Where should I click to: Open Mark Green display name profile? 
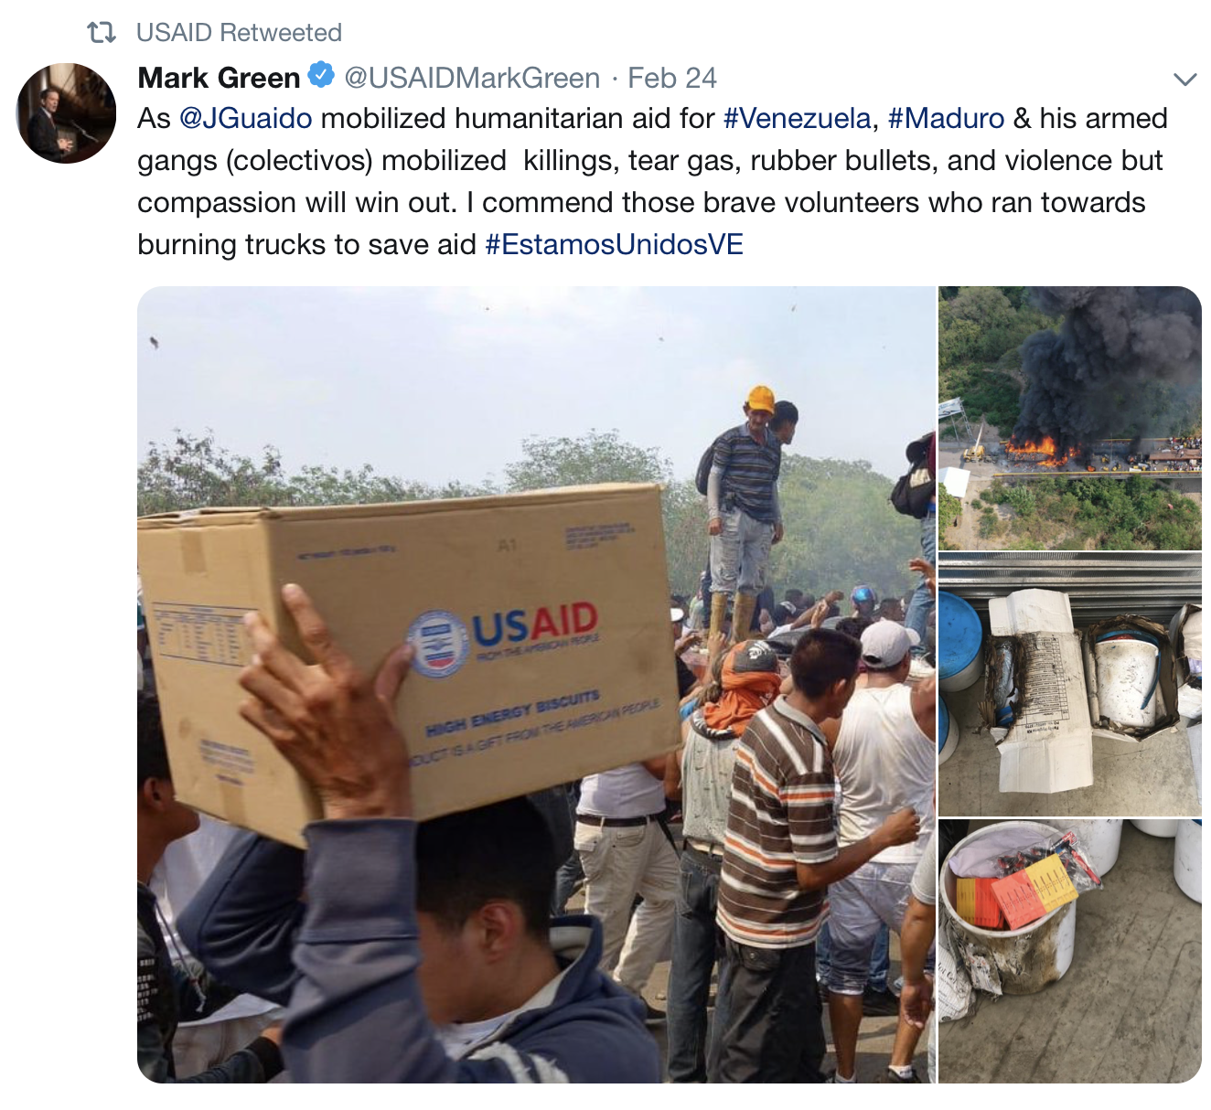click(x=219, y=78)
